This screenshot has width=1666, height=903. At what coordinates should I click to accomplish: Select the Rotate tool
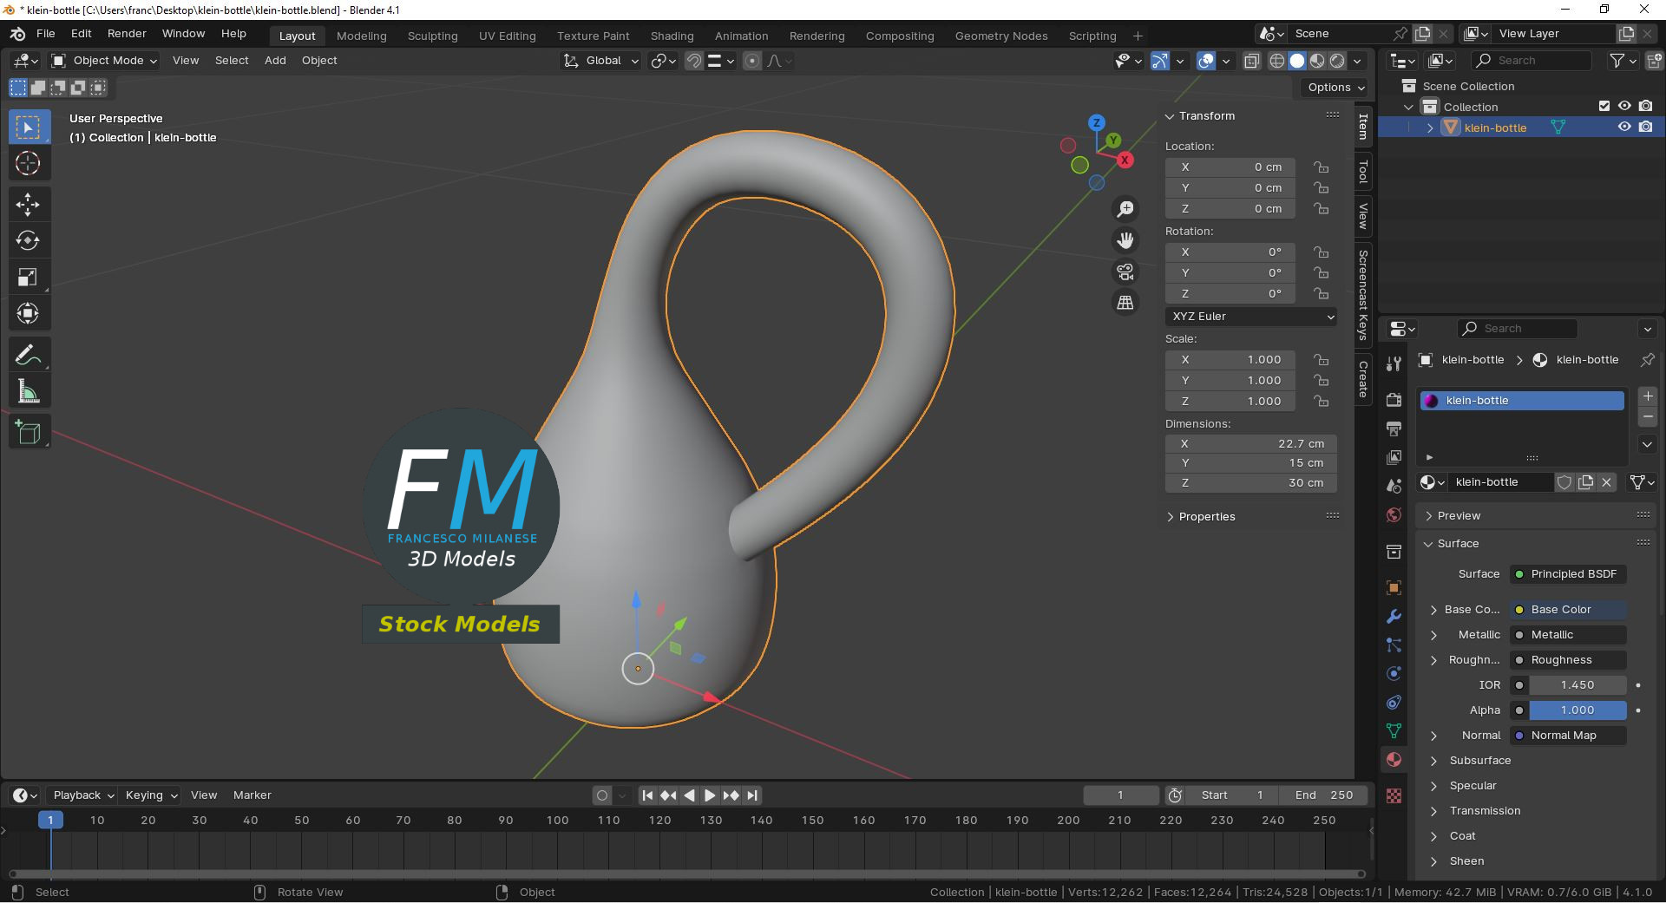tap(28, 240)
